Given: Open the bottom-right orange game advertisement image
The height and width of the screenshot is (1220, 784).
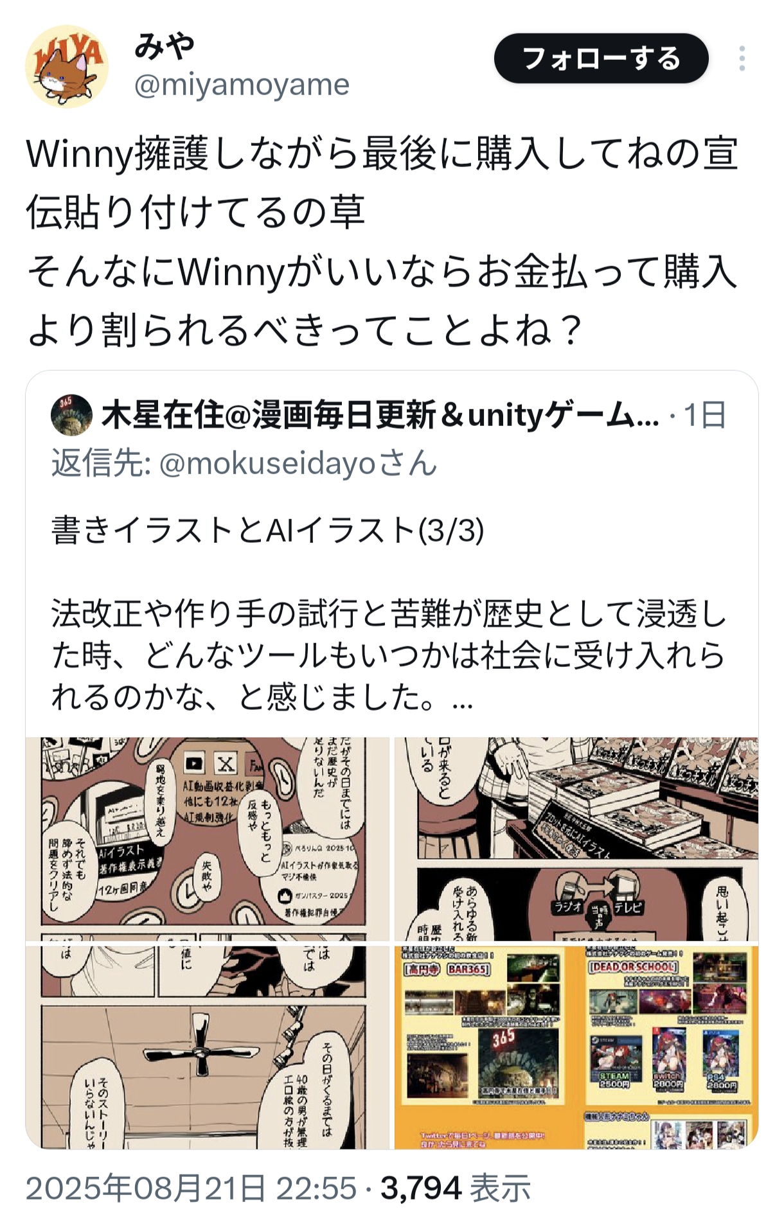Looking at the screenshot, I should 576,1047.
